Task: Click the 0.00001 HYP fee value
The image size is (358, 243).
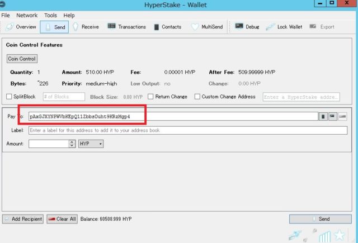Action: (180, 72)
